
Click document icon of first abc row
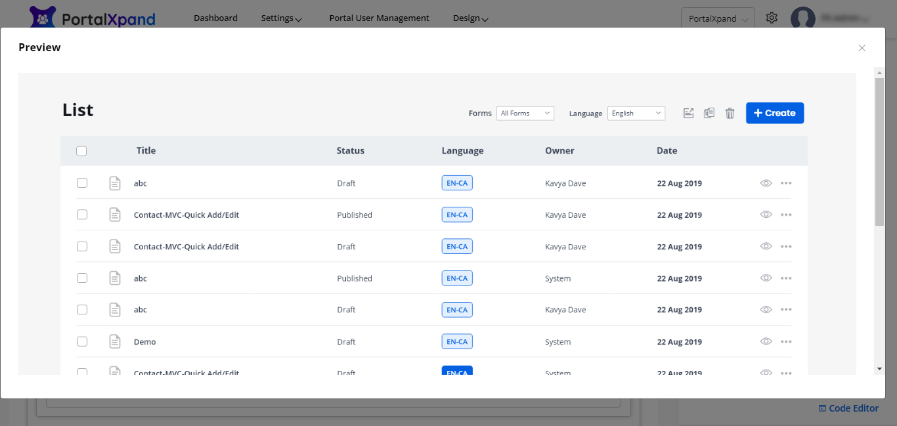[115, 183]
